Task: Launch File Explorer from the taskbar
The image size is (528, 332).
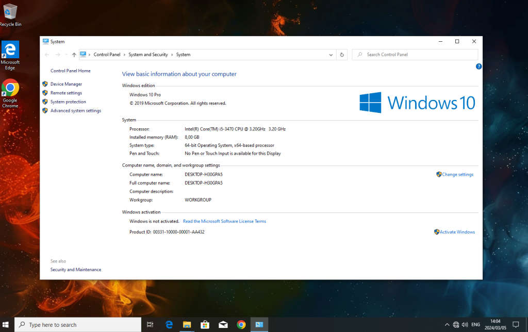Action: pyautogui.click(x=187, y=324)
